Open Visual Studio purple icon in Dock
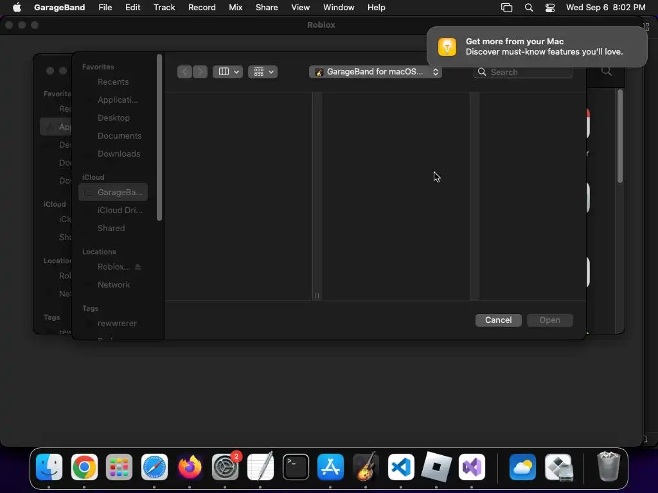The image size is (658, 493). pos(472,467)
